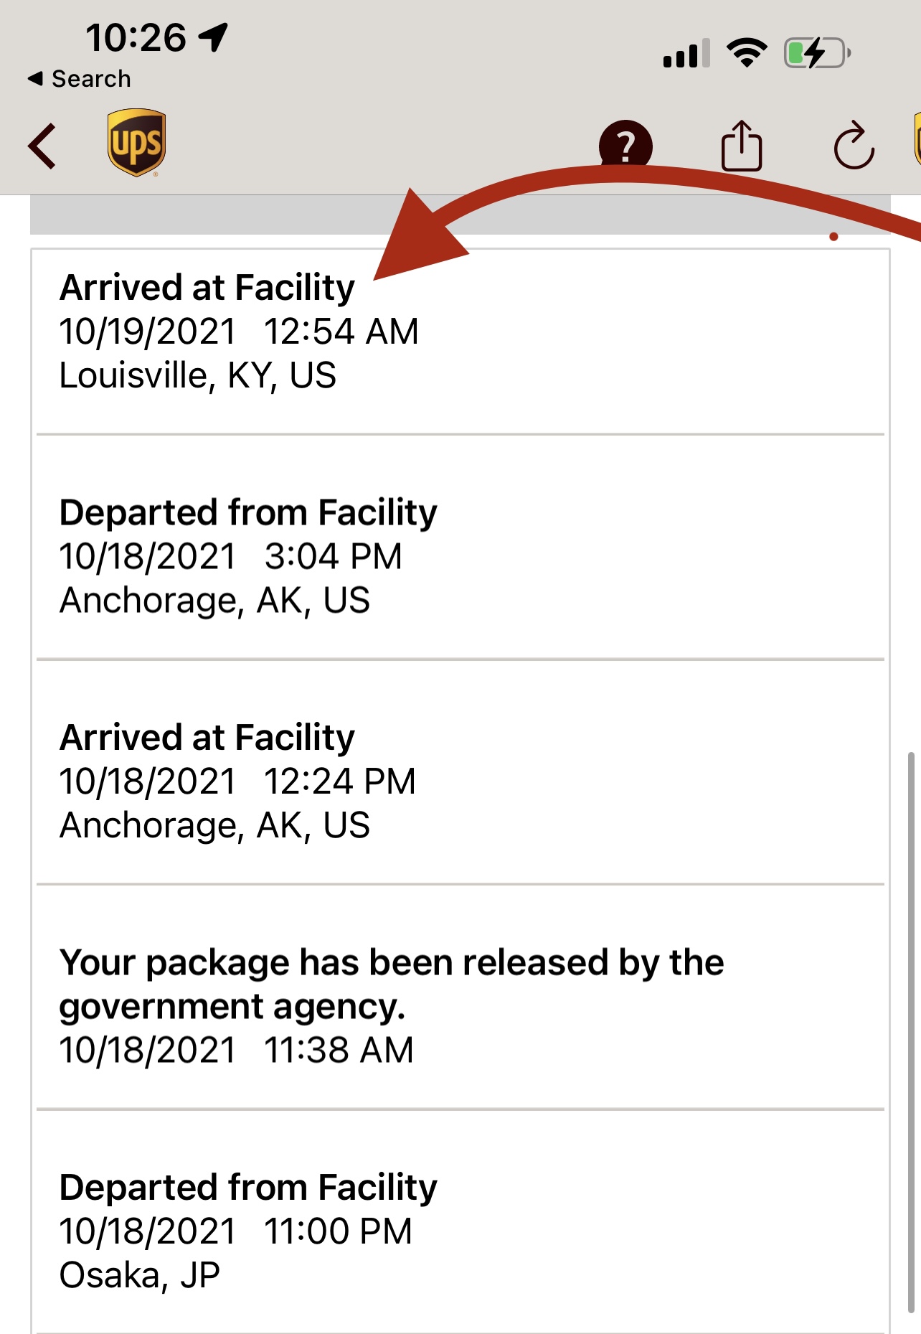Screen dimensions: 921x1334
Task: Tap the share icon
Action: point(741,146)
